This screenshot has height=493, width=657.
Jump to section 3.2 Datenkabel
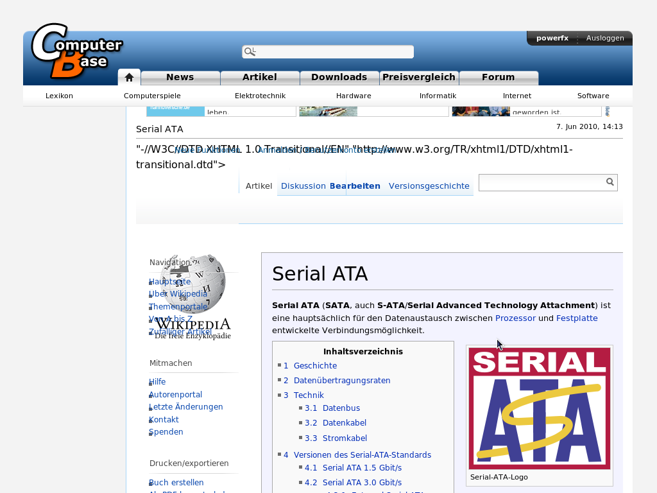tap(336, 422)
